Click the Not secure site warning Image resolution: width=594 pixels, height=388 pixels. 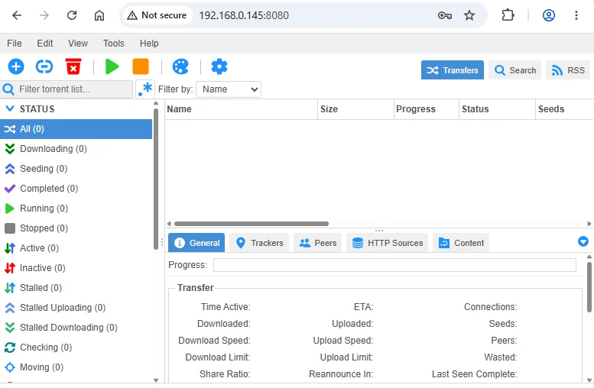(157, 15)
